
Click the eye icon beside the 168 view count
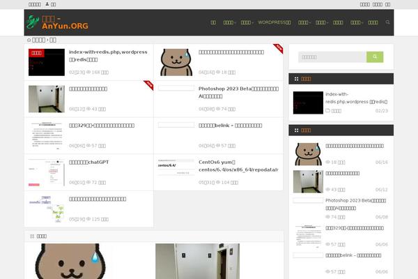click(x=88, y=72)
